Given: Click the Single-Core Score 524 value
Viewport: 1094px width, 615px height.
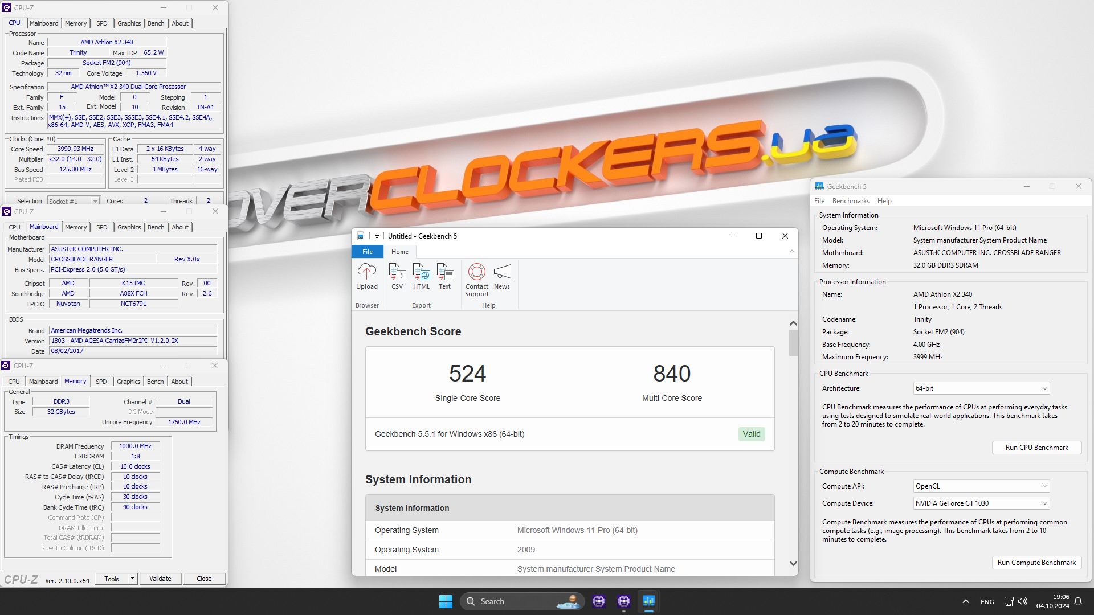Looking at the screenshot, I should [x=467, y=374].
